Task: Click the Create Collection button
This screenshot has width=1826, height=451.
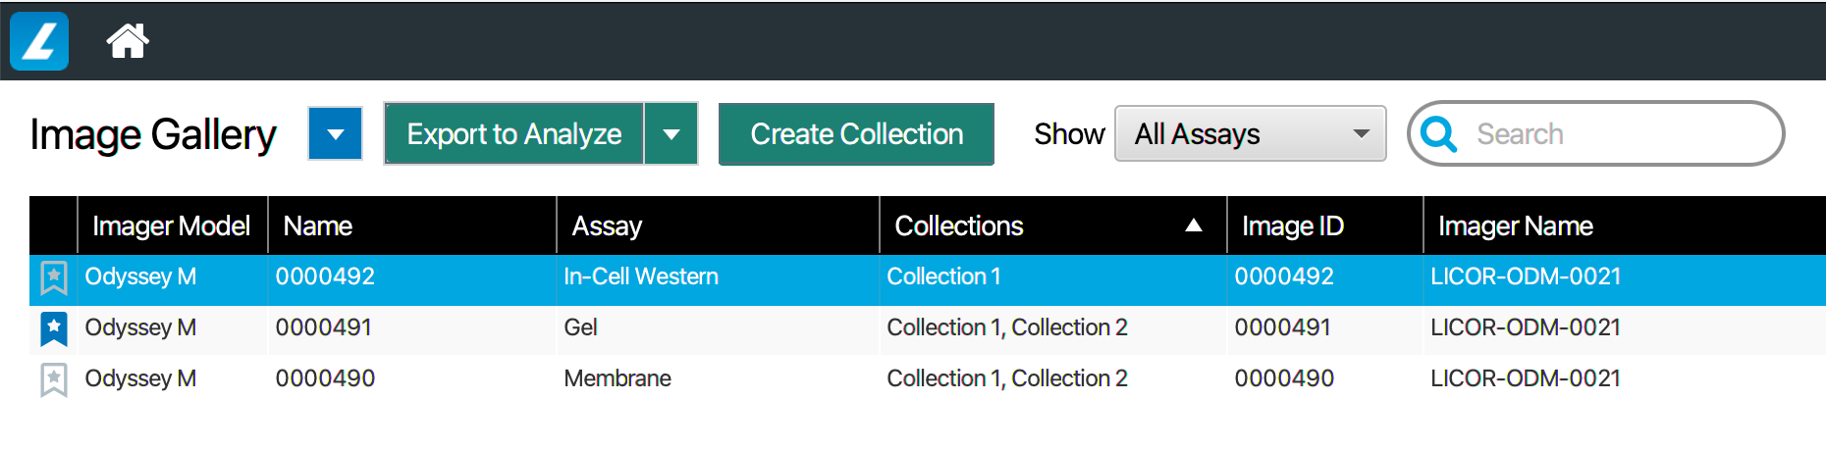Action: 856,133
